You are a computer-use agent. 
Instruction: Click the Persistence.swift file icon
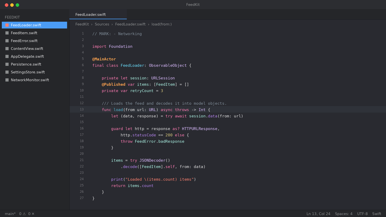(x=7, y=64)
